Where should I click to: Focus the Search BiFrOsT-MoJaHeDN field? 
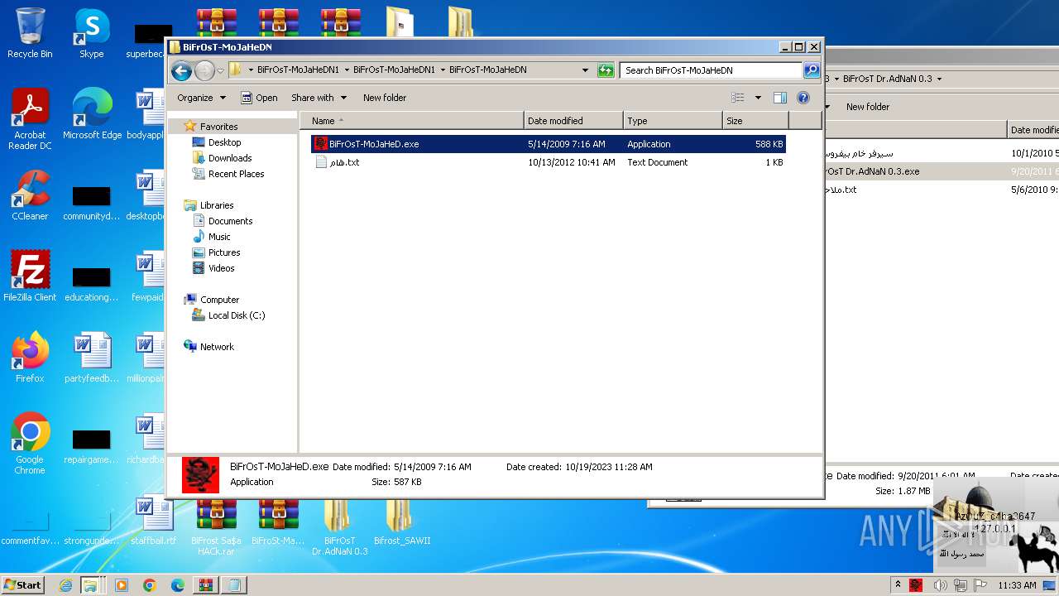click(711, 70)
